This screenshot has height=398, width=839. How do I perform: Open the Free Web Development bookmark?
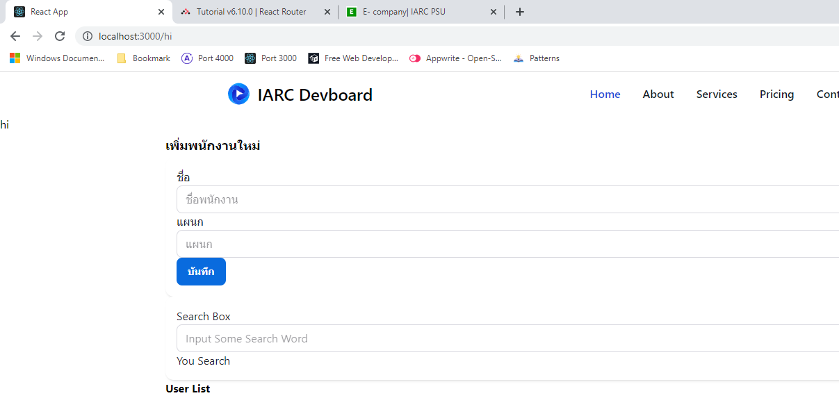pos(354,58)
